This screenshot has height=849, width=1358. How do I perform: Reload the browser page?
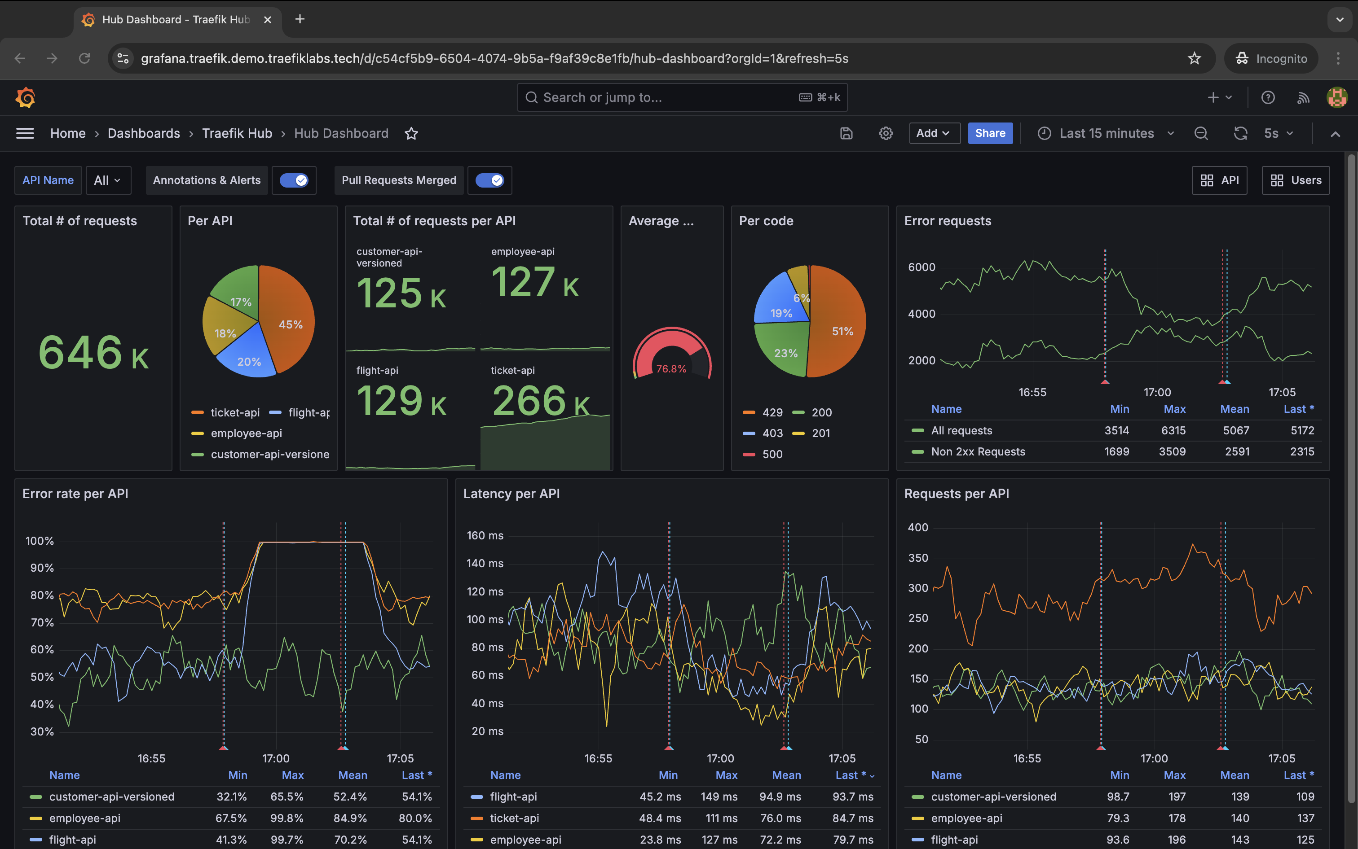point(84,58)
